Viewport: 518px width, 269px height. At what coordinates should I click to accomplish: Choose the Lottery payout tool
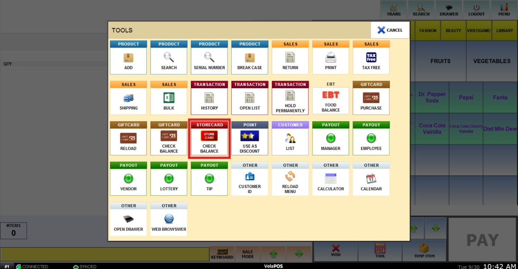click(169, 182)
